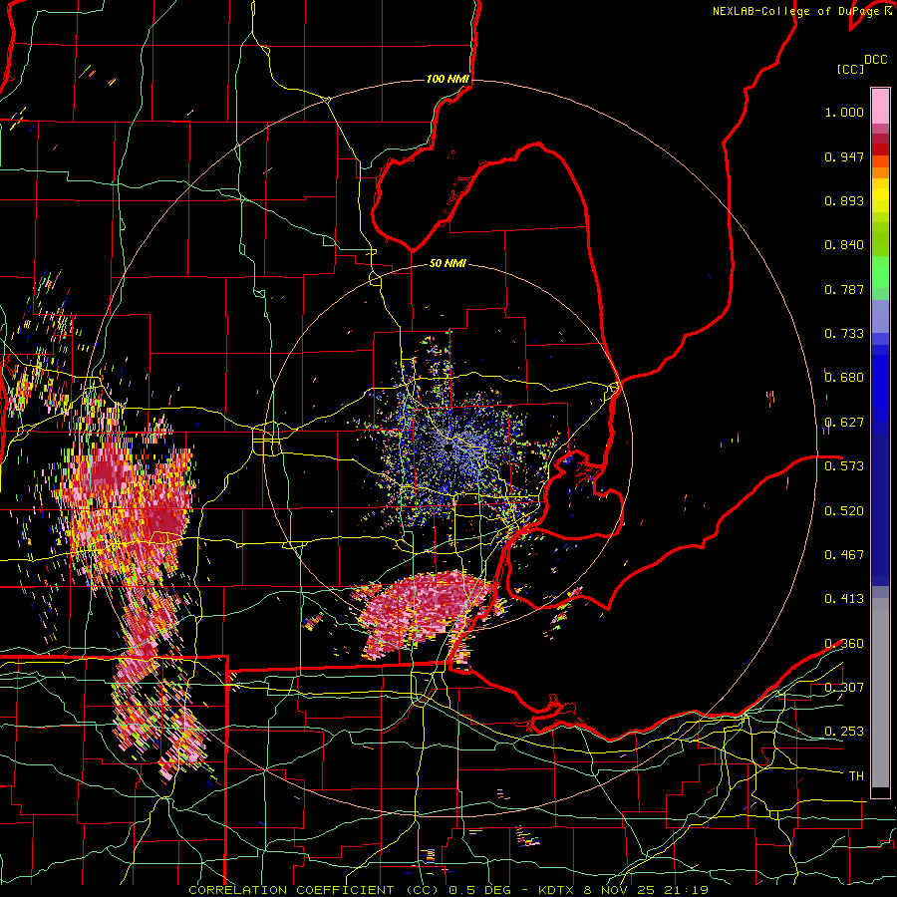The image size is (897, 897).
Task: Click the 0.413 scale value
Action: tap(844, 599)
